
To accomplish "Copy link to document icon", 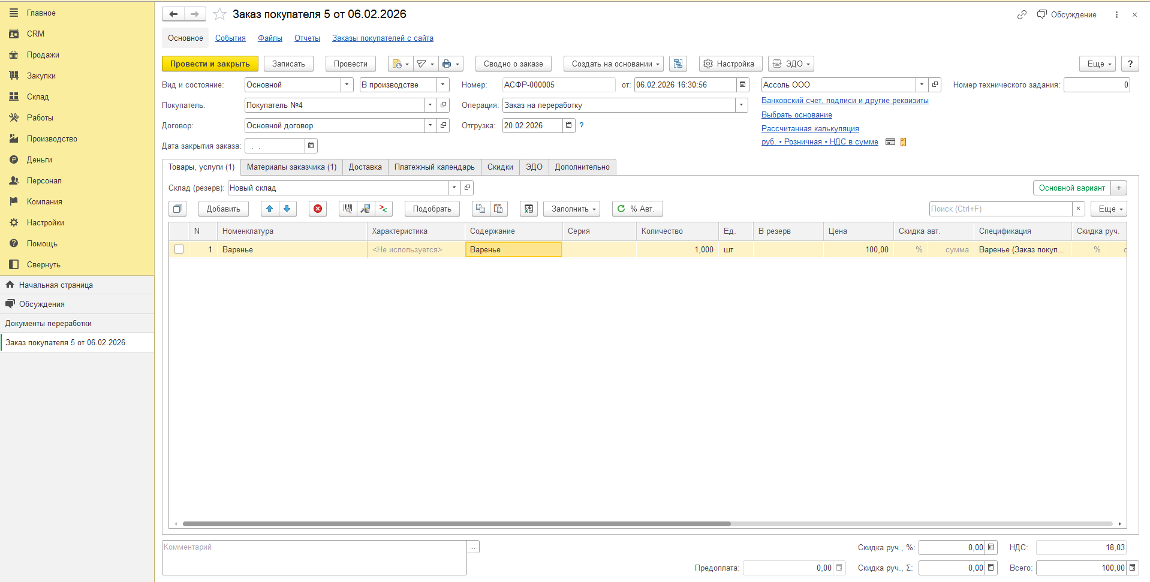I will [x=1022, y=14].
